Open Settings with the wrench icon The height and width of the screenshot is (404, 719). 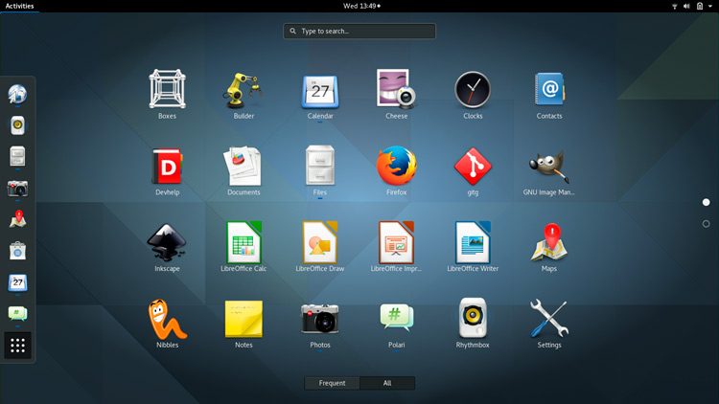click(x=549, y=319)
